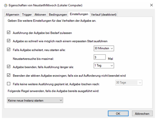Viewport: 162px width, 122px height.
Task: Switch to the Allgemein tab
Action: 13,14
